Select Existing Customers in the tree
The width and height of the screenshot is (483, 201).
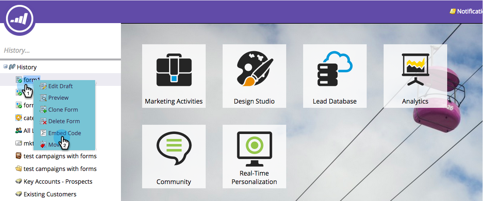pos(50,194)
